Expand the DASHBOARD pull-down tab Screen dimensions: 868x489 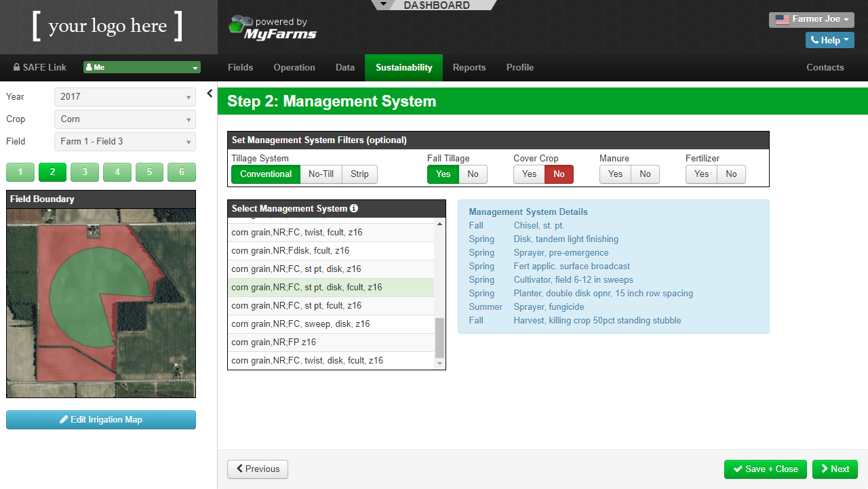tap(434, 5)
